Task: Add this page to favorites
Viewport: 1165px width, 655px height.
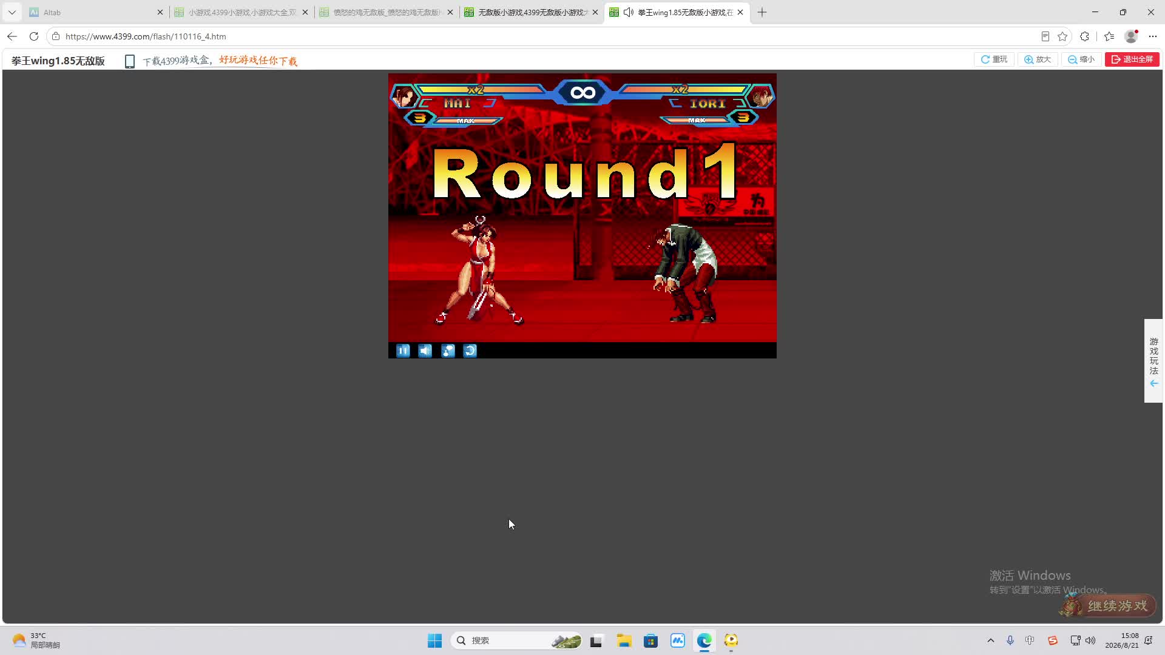Action: pos(1062,36)
